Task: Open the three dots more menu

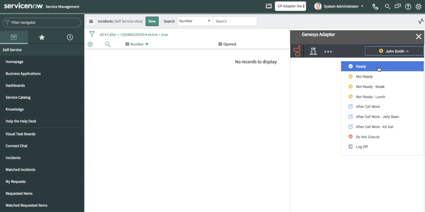Action: tap(328, 52)
